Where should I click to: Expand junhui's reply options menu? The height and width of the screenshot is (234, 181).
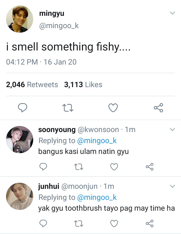pos(172,186)
